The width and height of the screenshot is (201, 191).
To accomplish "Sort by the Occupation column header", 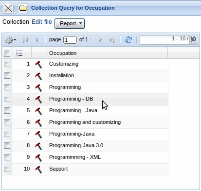I will pyautogui.click(x=107, y=53).
